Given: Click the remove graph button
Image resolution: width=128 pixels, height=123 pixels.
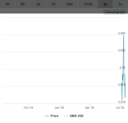Looking at the screenshot, I should pos(115,12).
